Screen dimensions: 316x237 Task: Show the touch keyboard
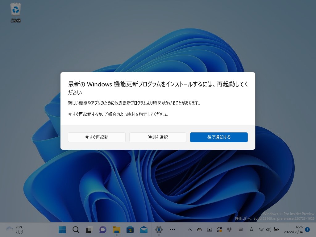(241, 230)
